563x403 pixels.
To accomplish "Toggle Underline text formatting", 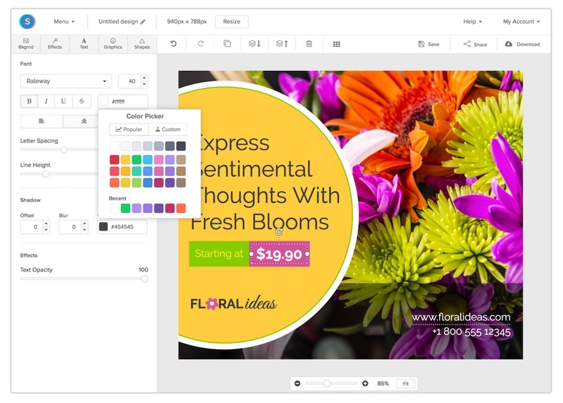I will 63,101.
